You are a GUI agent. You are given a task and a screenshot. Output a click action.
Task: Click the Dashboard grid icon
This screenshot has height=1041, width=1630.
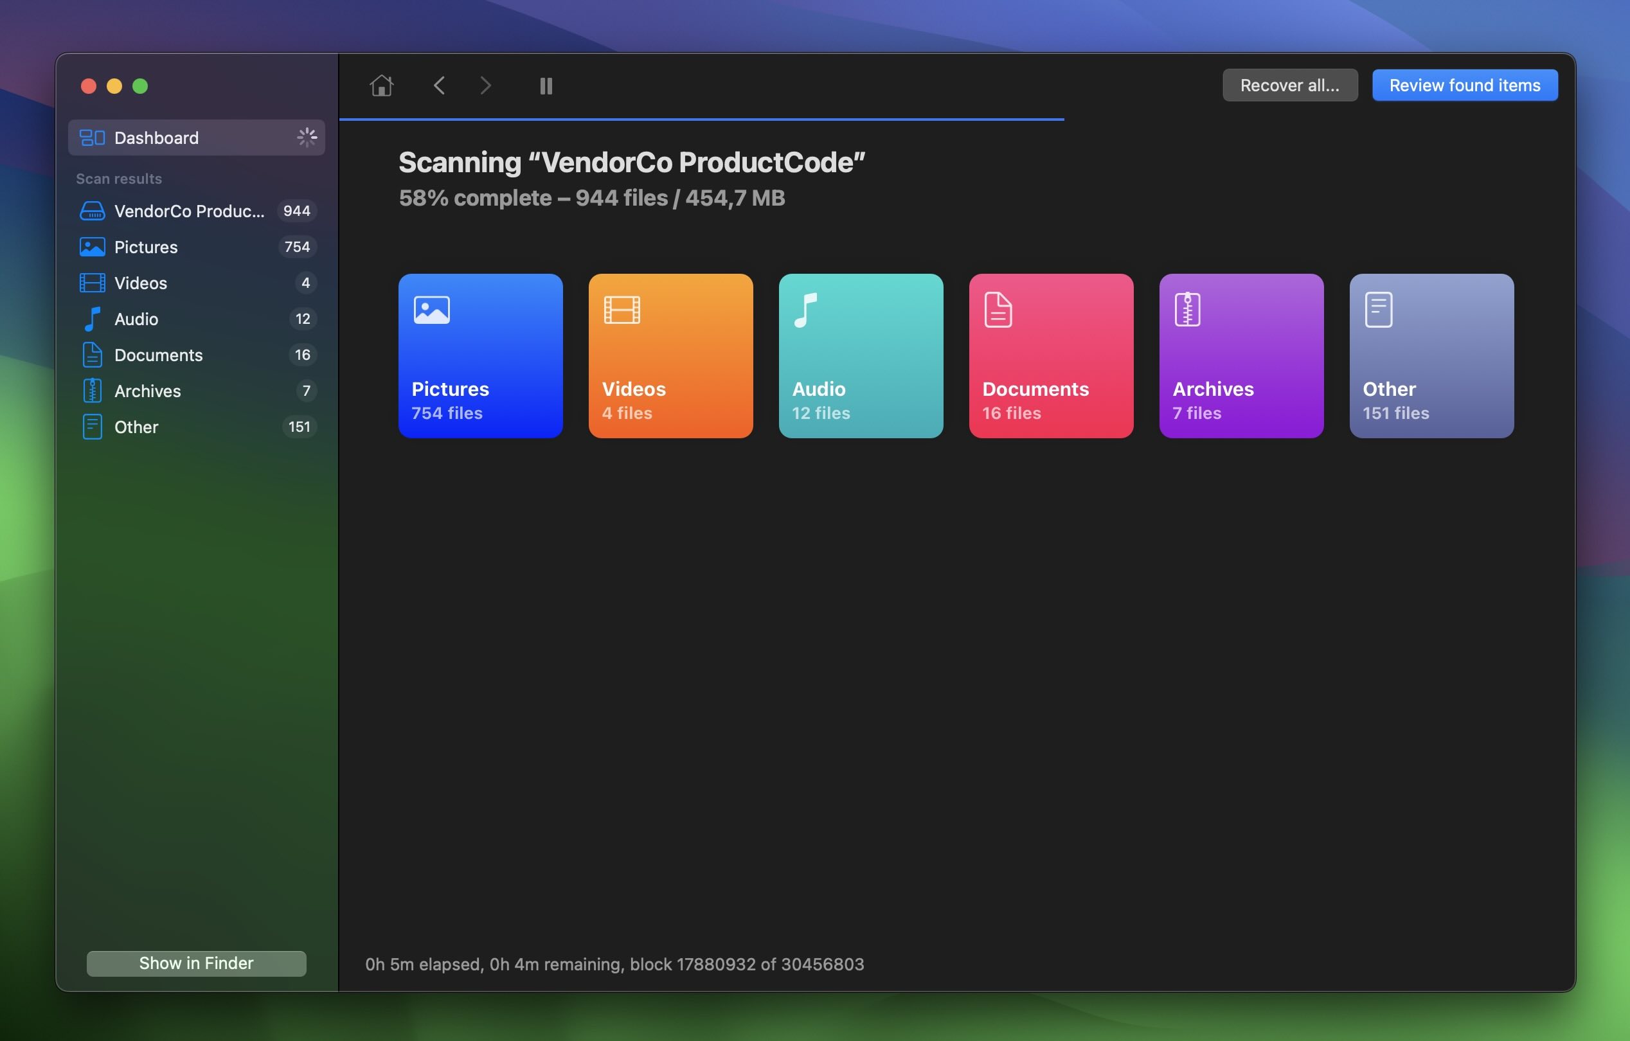(92, 138)
